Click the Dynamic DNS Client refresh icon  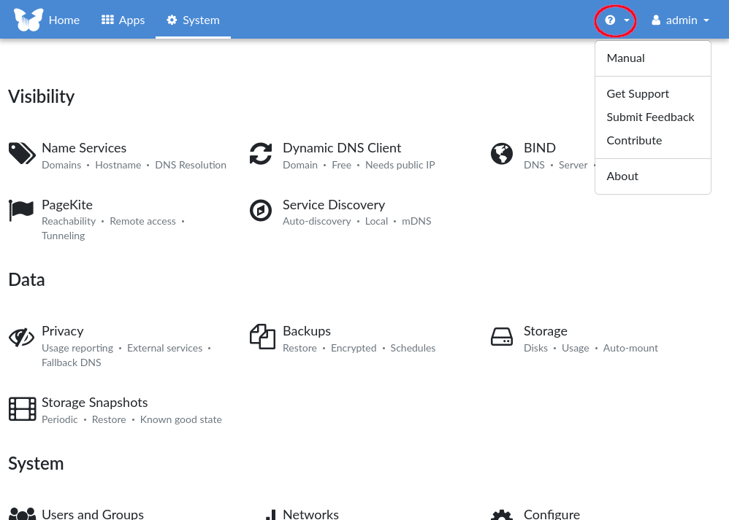(x=261, y=154)
